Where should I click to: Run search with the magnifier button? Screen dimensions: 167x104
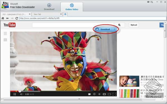tap(119, 25)
